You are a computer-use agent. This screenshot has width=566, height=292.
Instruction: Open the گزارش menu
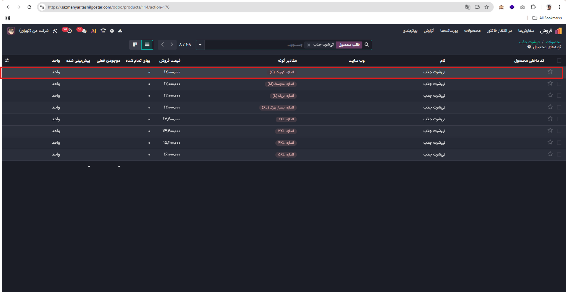[x=429, y=31]
